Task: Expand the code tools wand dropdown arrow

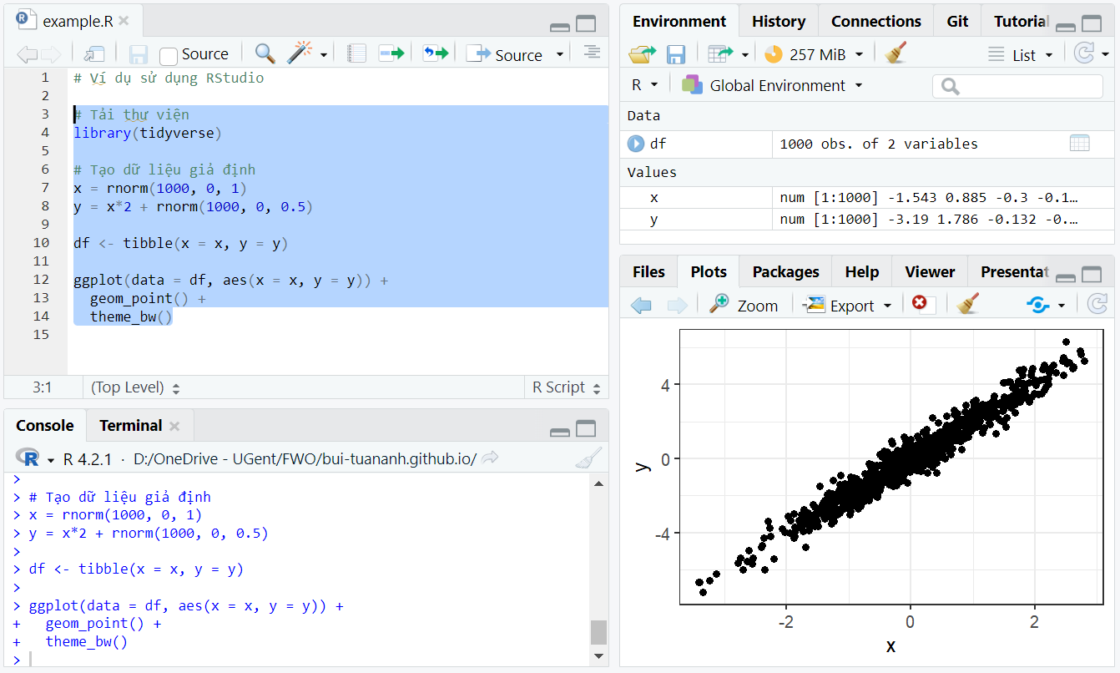Action: pos(324,55)
